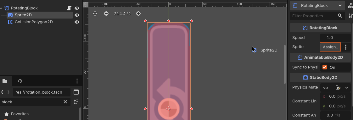Go back in FileSystem navigation
This screenshot has width=353, height=120.
[2, 92]
